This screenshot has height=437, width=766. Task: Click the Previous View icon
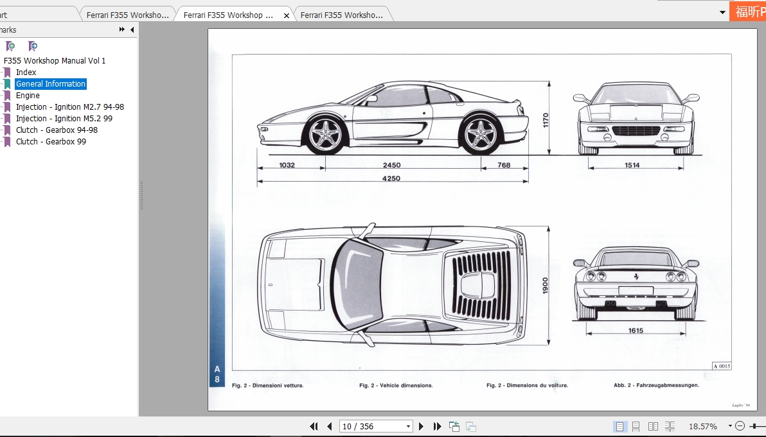[x=453, y=425]
